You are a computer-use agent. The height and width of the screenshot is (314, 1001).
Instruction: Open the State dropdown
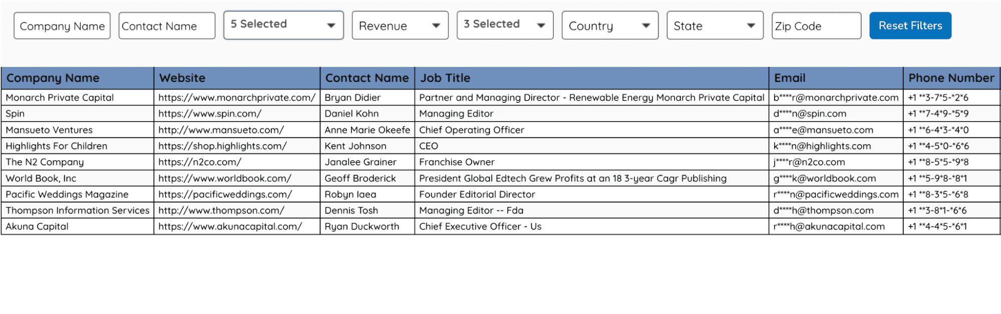(715, 26)
